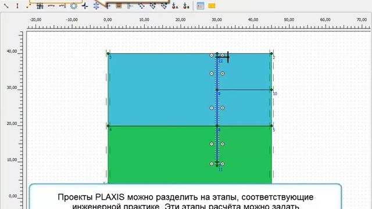
Task: Open the Material sets window
Action: 201,6
